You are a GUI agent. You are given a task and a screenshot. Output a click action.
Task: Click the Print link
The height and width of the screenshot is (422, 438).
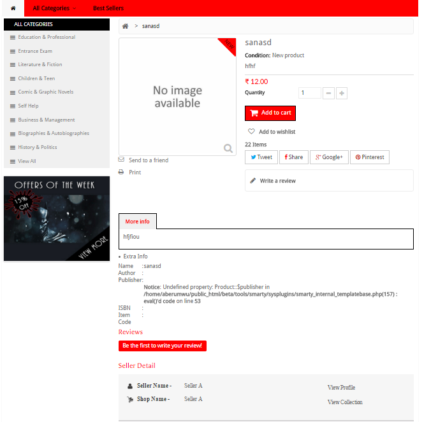(135, 172)
